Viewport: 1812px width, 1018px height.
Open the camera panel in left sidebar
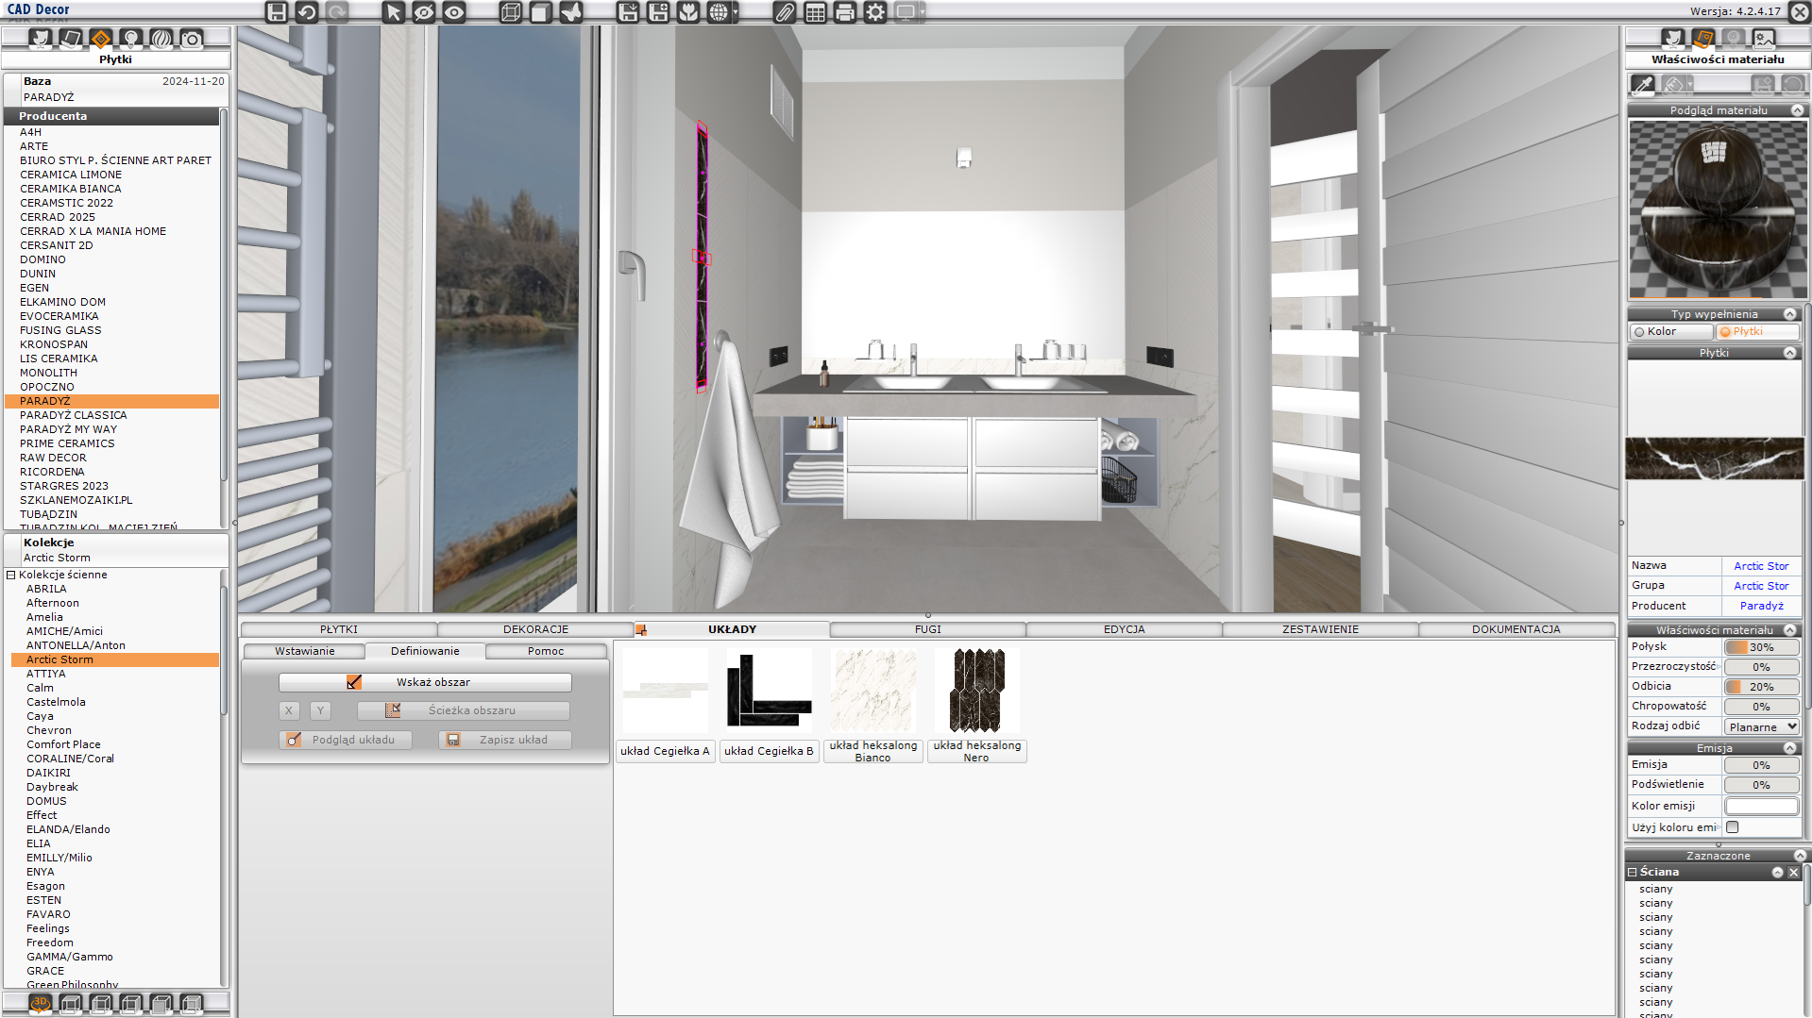tap(192, 39)
